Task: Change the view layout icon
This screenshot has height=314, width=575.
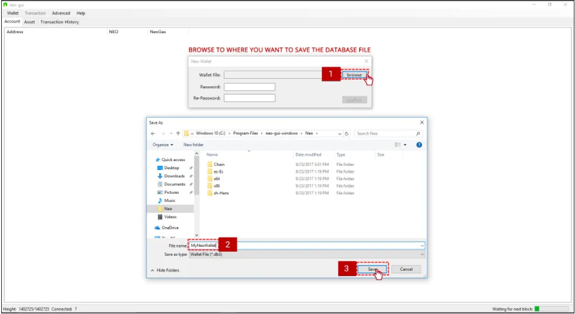Action: 397,145
